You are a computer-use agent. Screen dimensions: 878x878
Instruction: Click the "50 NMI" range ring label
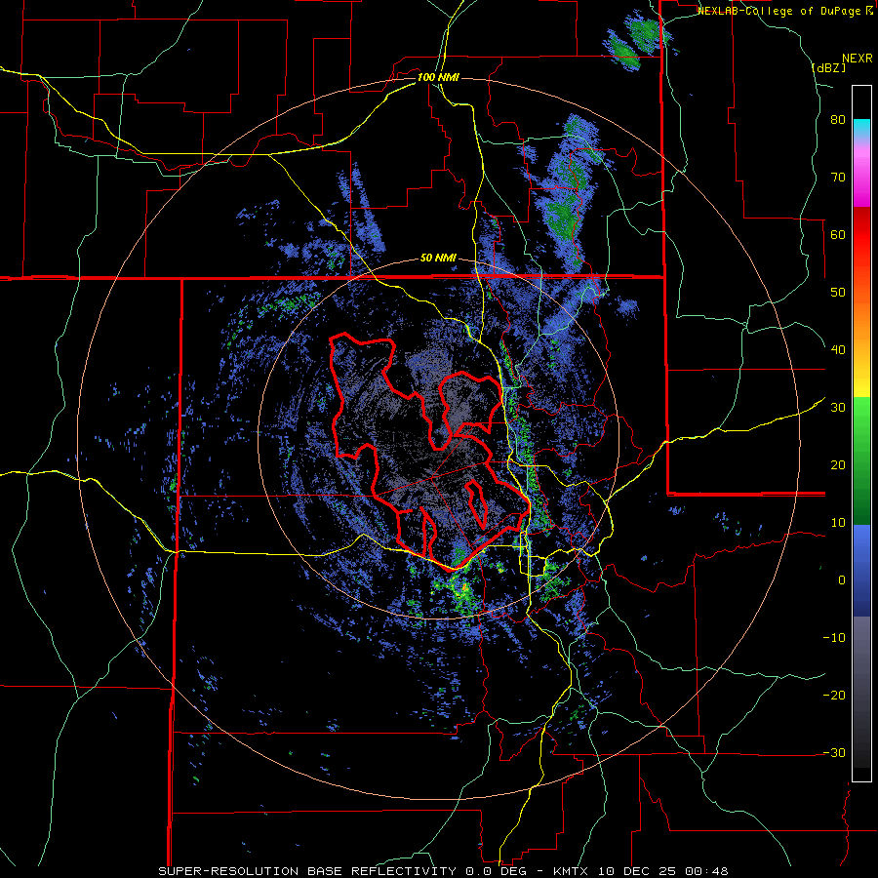coord(438,259)
